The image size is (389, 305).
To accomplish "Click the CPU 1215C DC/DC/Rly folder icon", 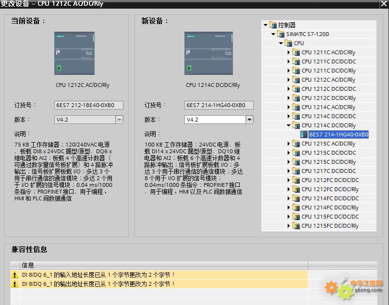I will coord(296,162).
